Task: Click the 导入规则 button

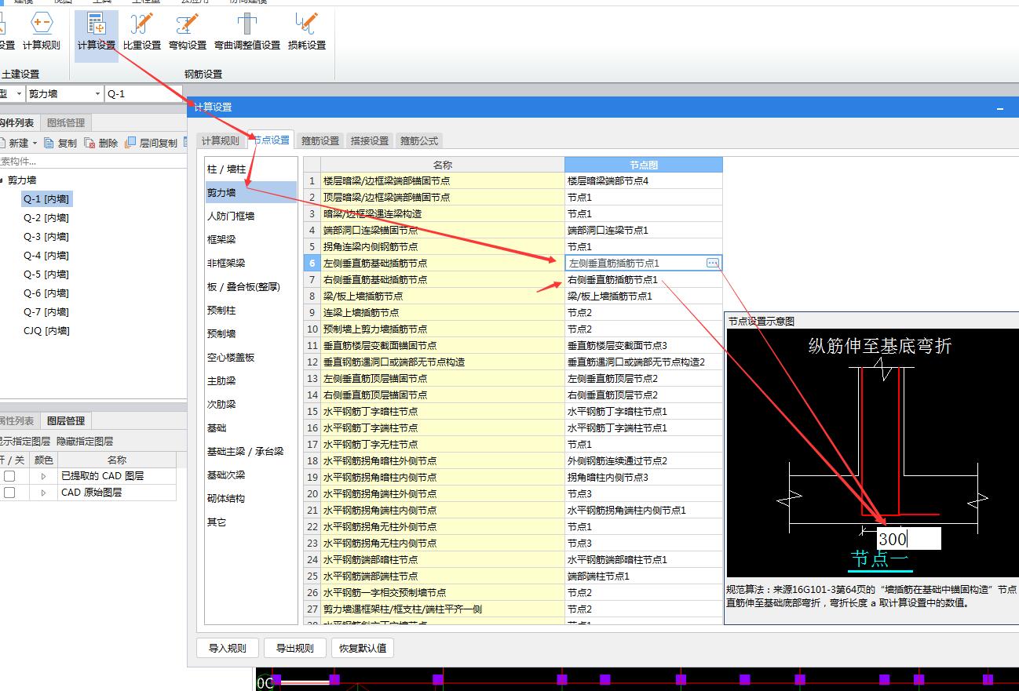Action: [228, 648]
